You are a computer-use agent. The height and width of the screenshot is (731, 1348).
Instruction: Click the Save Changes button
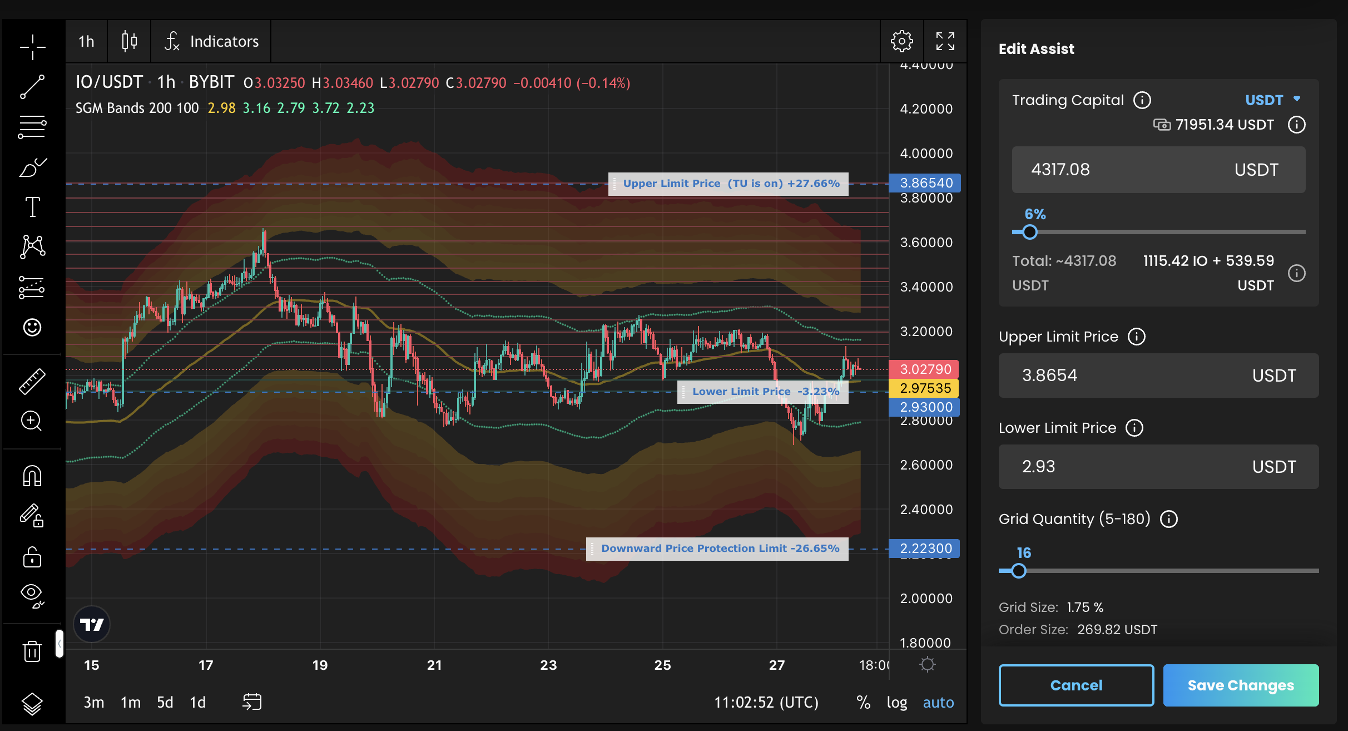click(x=1241, y=685)
